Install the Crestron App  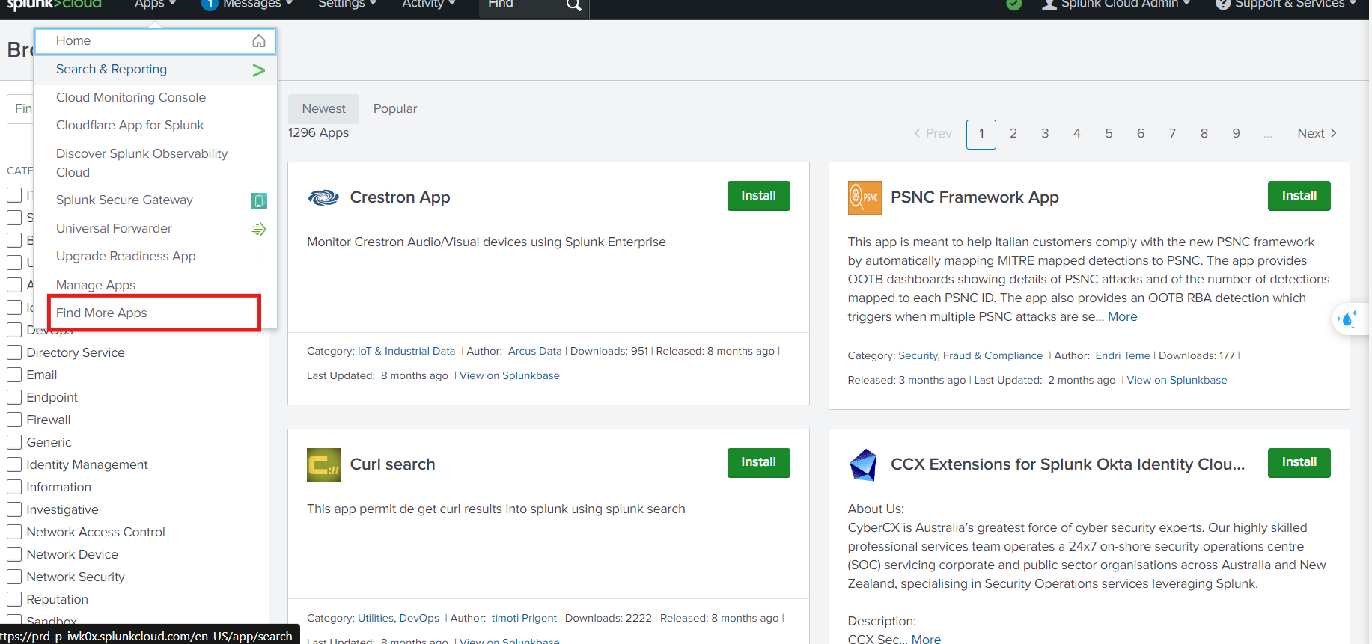click(758, 196)
